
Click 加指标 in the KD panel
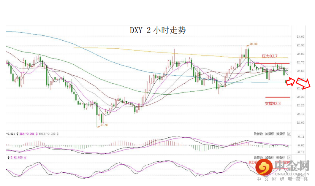(269, 157)
